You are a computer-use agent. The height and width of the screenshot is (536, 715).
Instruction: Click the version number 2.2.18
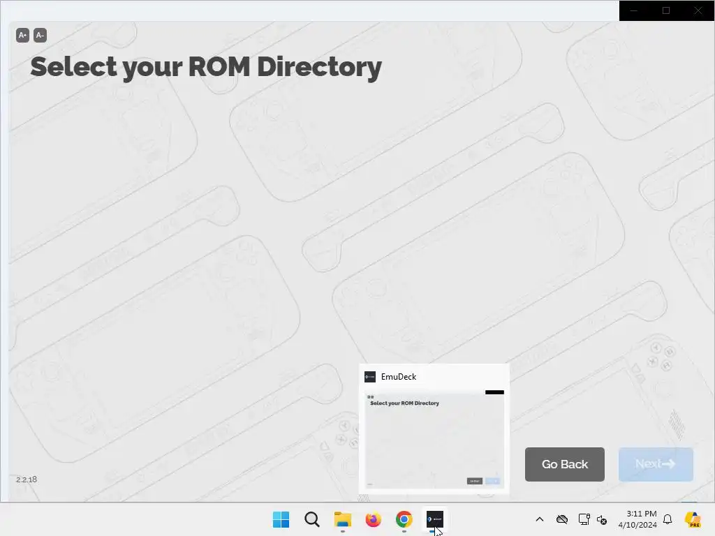[x=27, y=479]
